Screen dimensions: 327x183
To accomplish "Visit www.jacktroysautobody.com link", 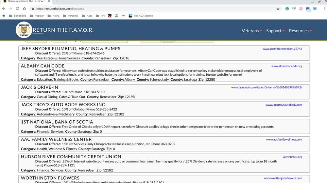I will 284,105.
